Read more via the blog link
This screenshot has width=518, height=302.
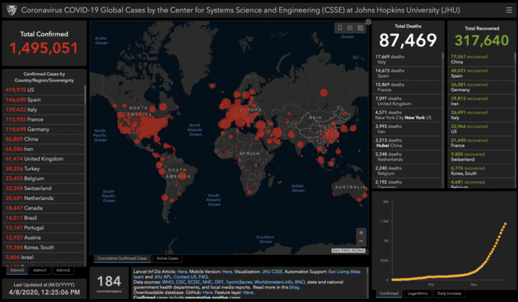point(294,287)
